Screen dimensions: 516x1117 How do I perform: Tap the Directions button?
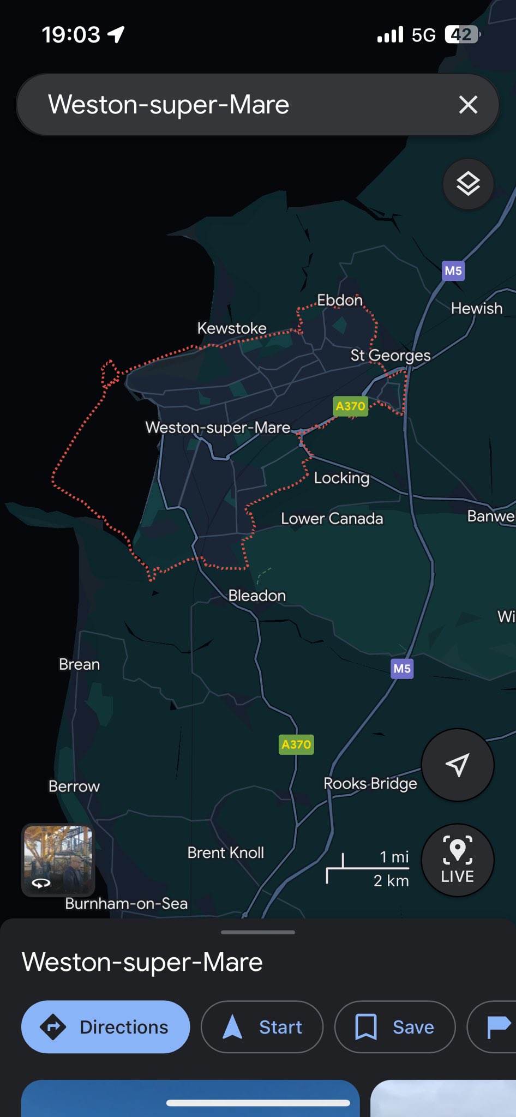pos(106,1027)
